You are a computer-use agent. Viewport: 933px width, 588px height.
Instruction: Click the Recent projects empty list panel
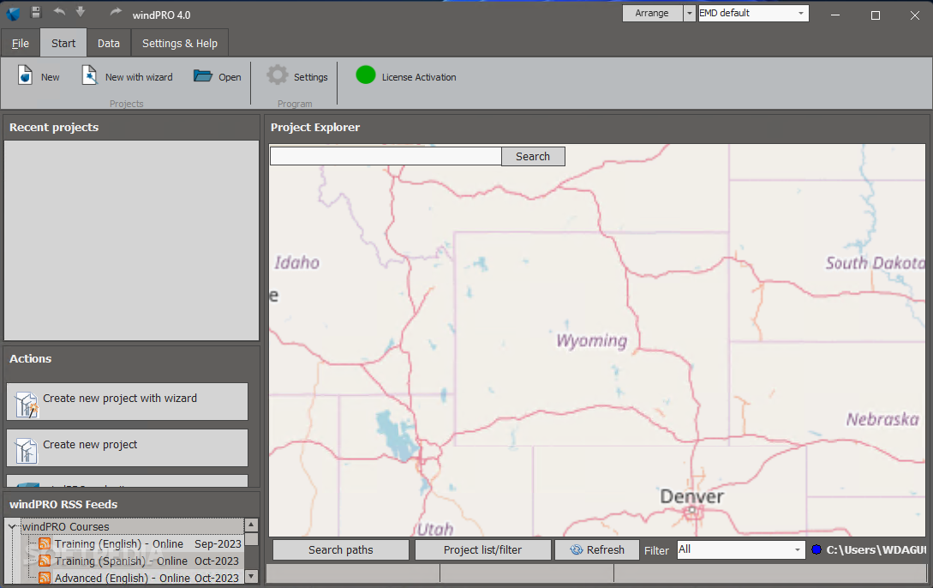[x=131, y=241]
